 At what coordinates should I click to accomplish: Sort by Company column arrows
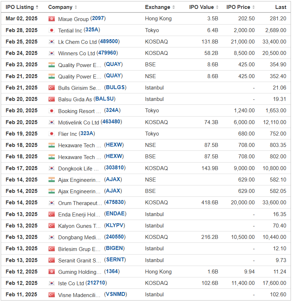coord(76,7)
